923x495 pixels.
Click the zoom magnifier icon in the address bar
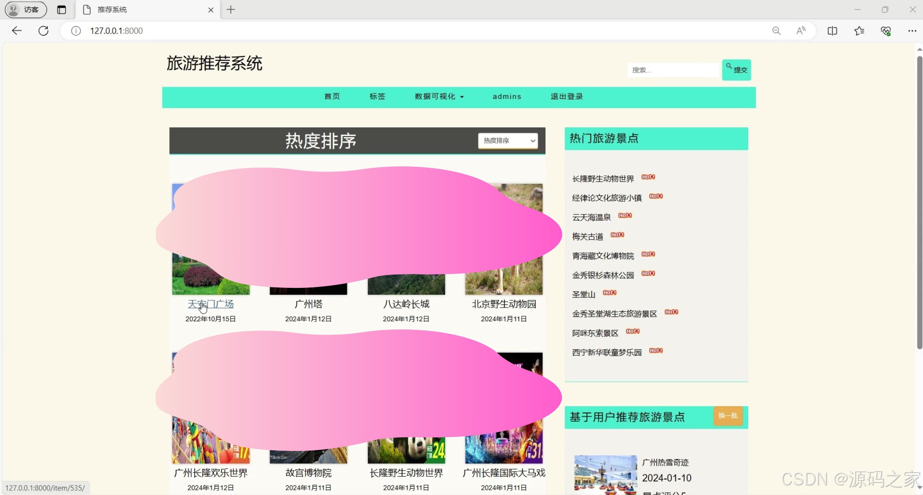pos(776,31)
